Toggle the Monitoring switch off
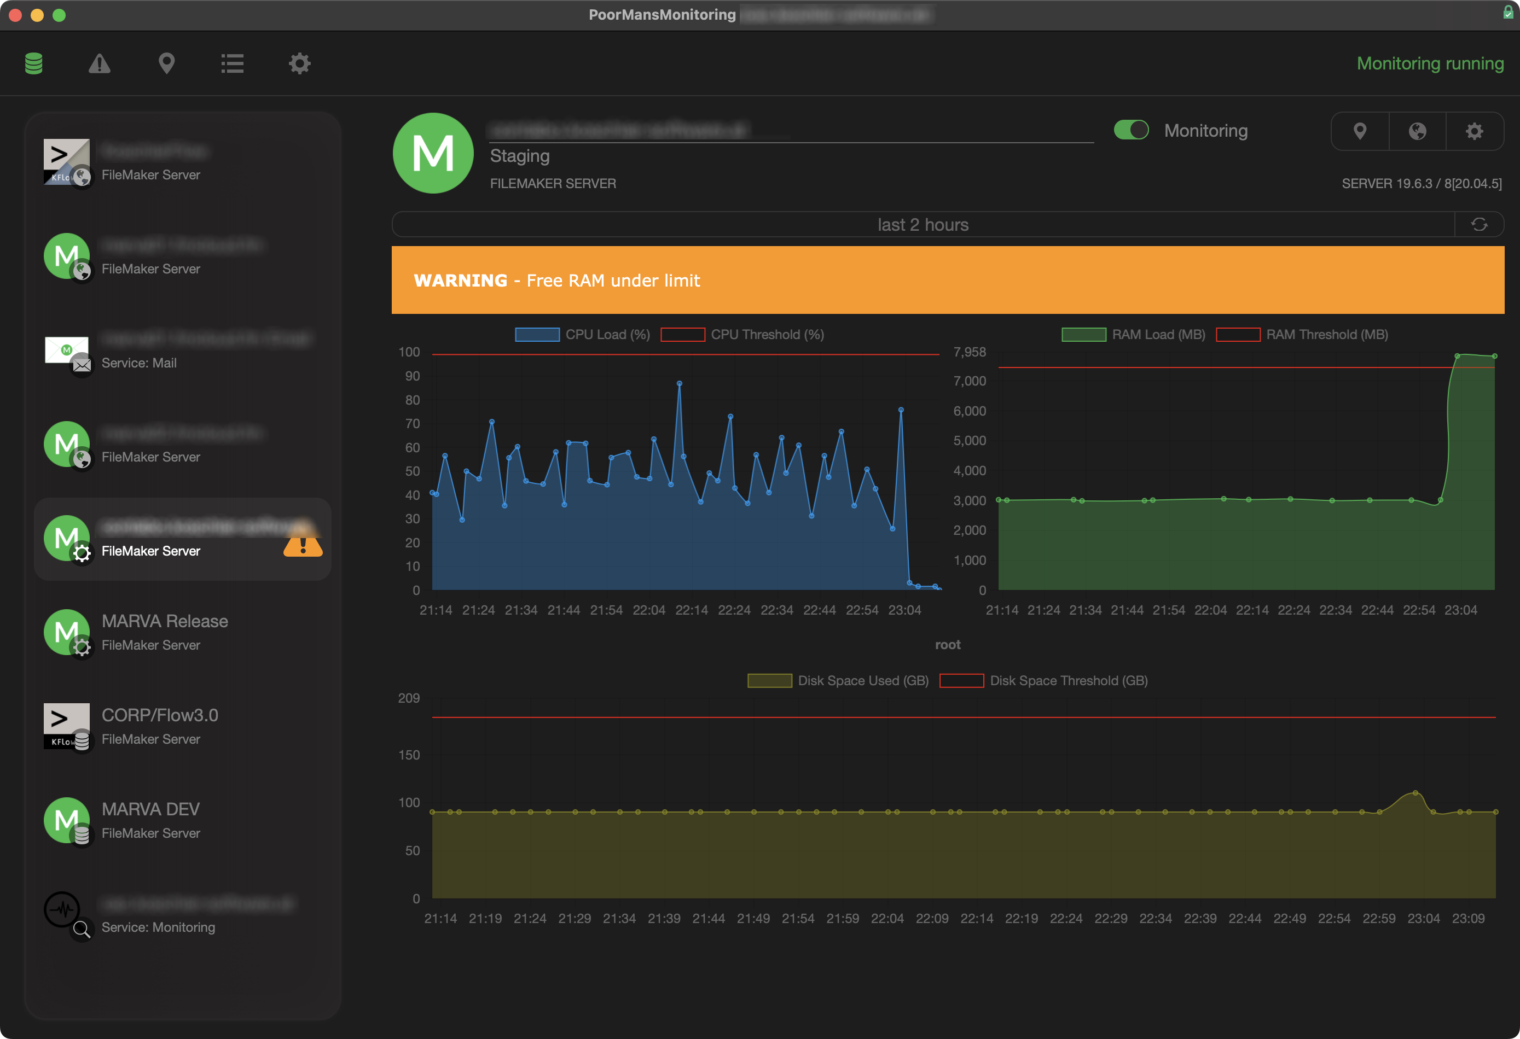1520x1039 pixels. click(x=1131, y=130)
